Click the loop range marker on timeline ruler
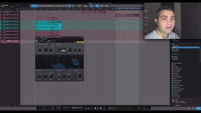 [x=127, y=8]
